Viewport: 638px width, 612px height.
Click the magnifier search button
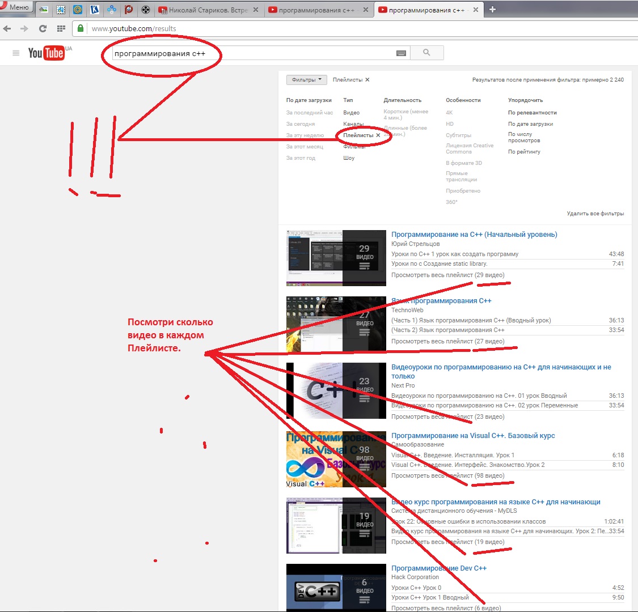tap(426, 53)
